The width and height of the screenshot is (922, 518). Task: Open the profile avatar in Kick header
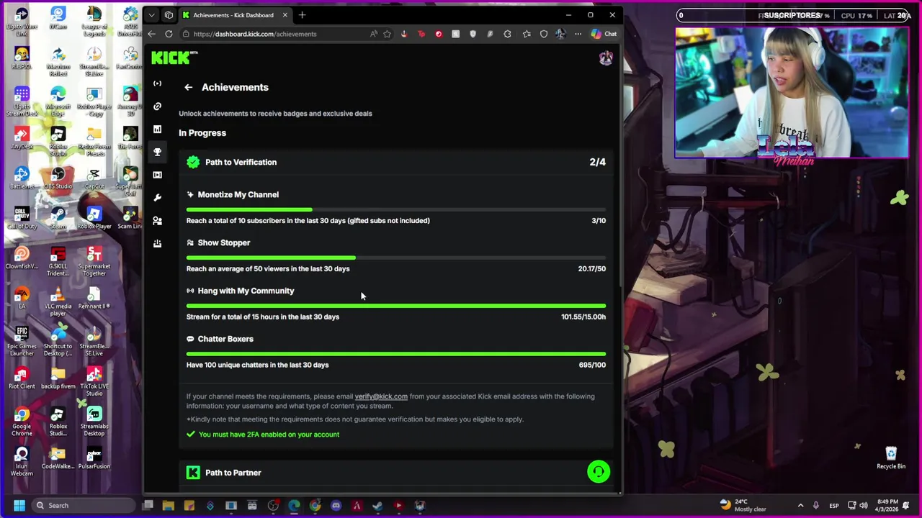click(606, 58)
